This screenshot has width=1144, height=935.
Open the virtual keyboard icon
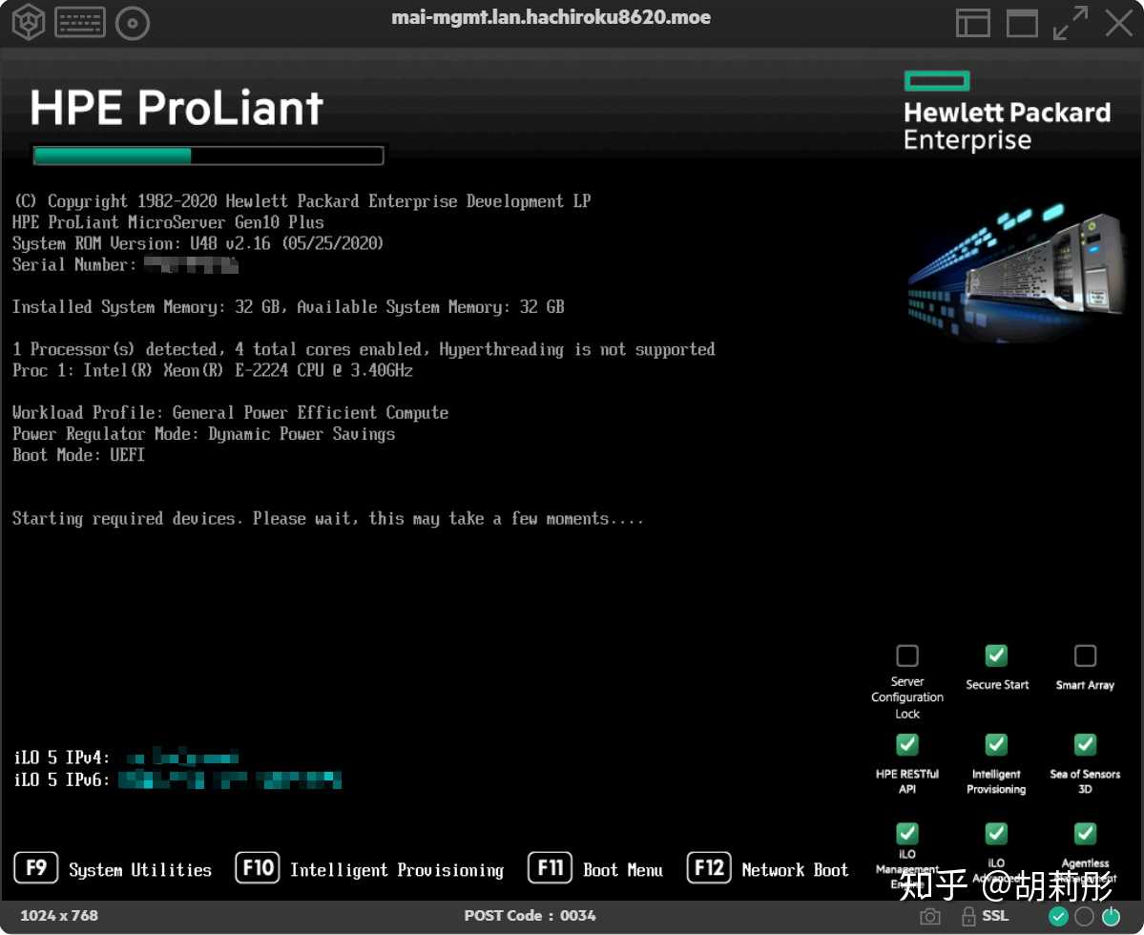[80, 23]
